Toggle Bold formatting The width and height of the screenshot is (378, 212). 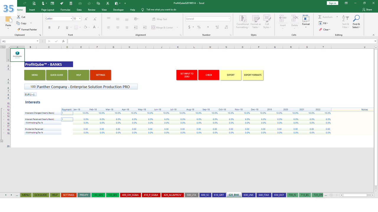[49, 27]
